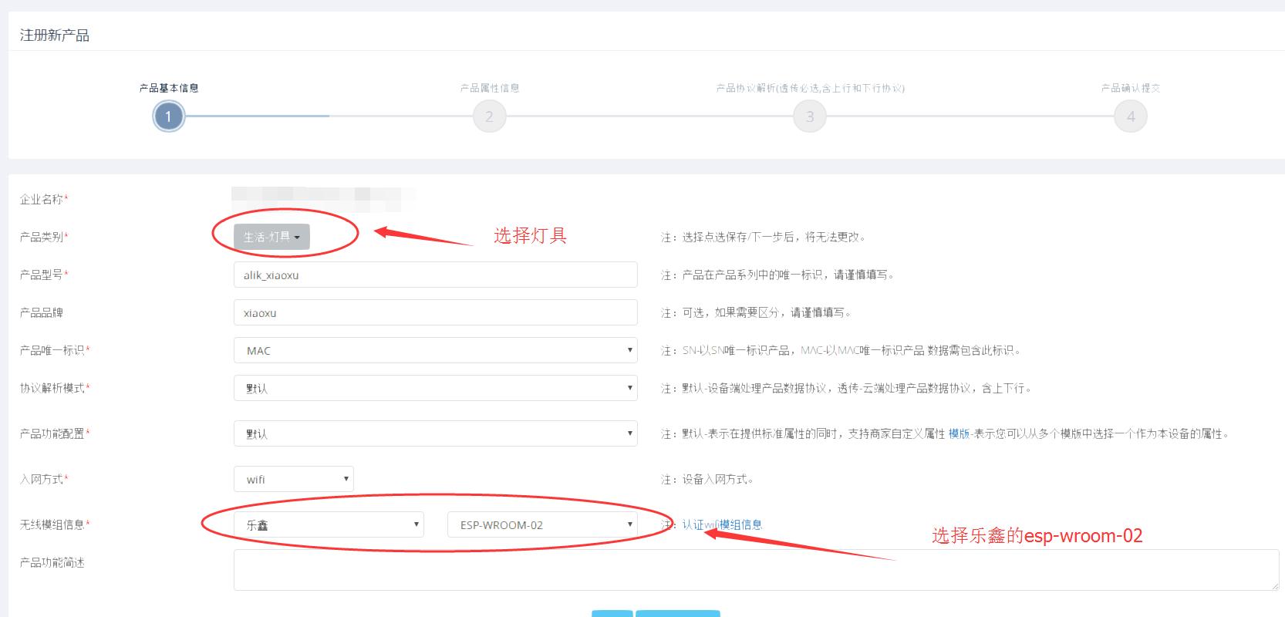Expand the 入网方式 wifi dropdown
The width and height of the screenshot is (1285, 617).
(x=294, y=479)
